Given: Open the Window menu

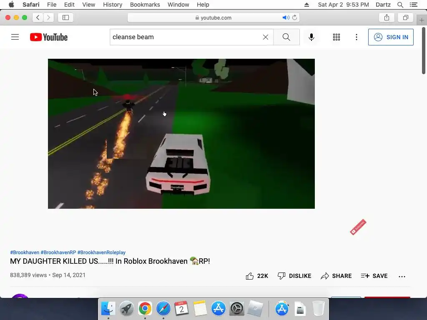Looking at the screenshot, I should pyautogui.click(x=178, y=5).
